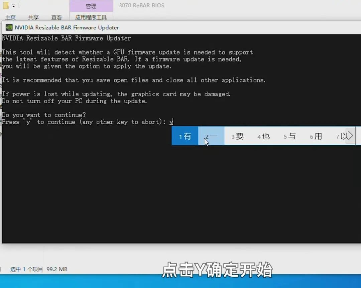The width and height of the screenshot is (361, 288).
Task: Click the "NVIDIA Resizable BAR Firmware Updater" window title text
Action: point(67,28)
